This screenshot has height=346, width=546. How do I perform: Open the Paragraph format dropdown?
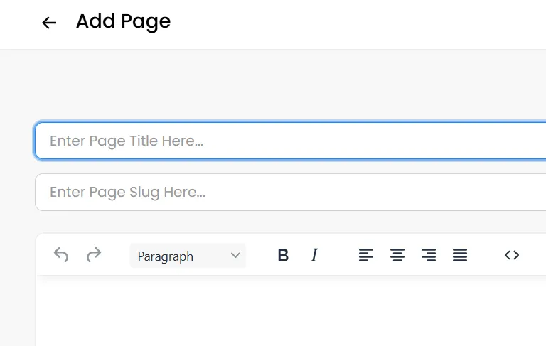coord(188,256)
